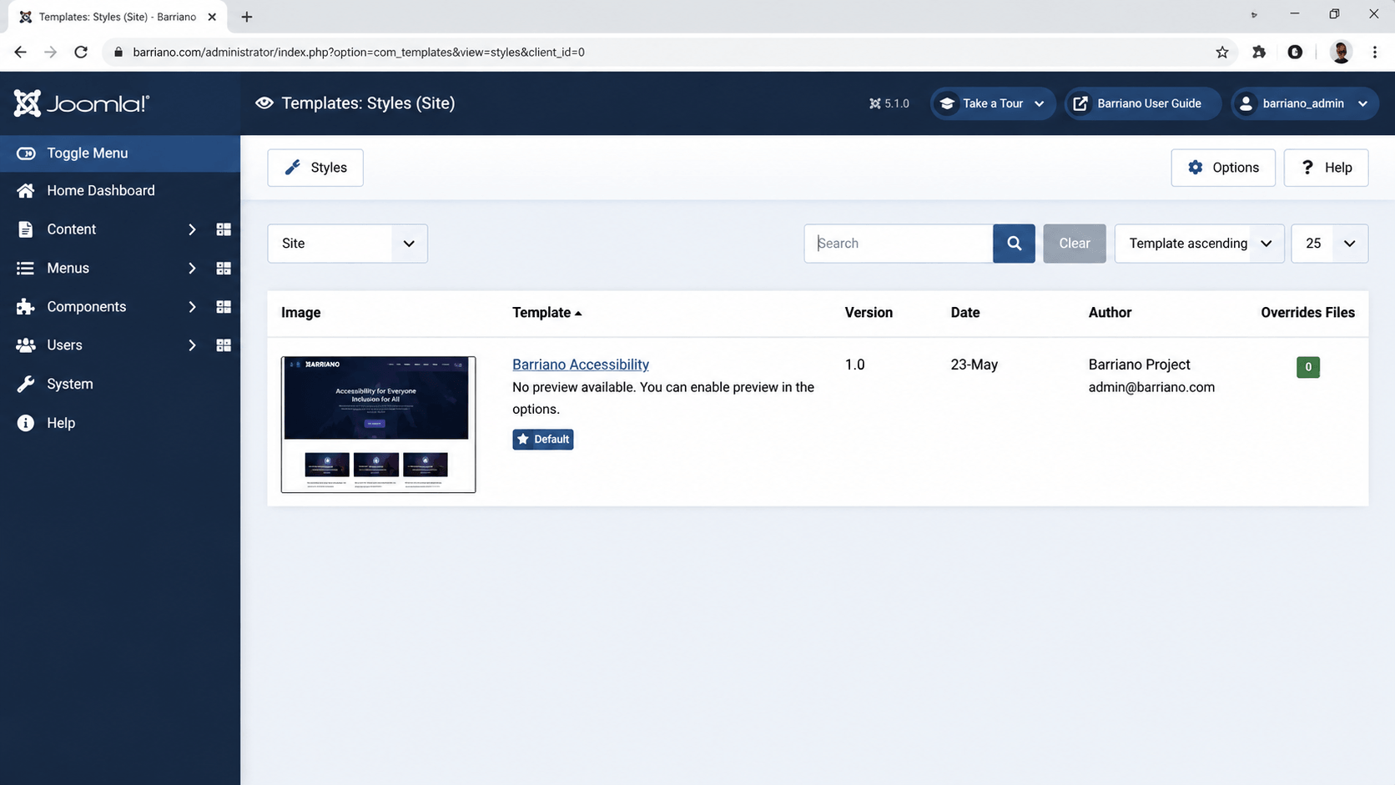Screen dimensions: 1395x785
Task: Click the Date value 23-May
Action: (974, 365)
